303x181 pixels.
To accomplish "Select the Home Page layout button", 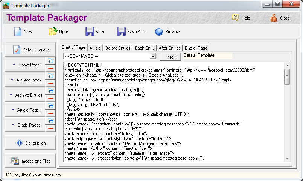I will 25,65.
